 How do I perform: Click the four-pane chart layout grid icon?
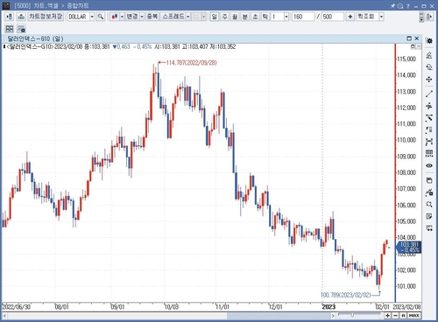pos(10,29)
